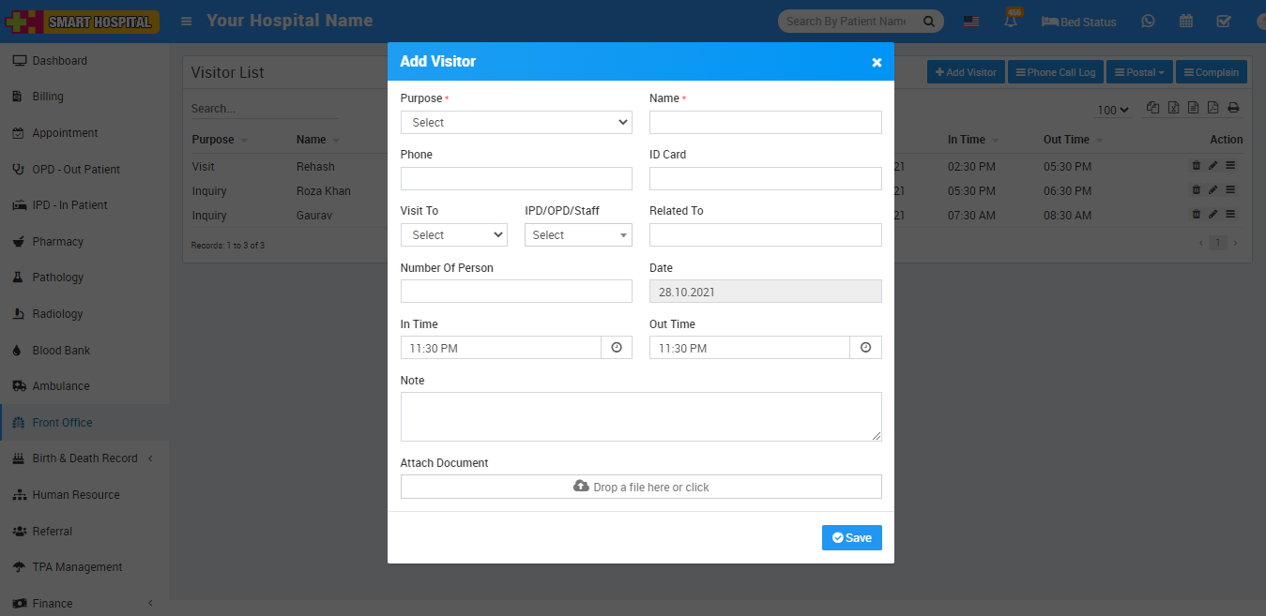Click the Attach Document drop area
The width and height of the screenshot is (1266, 616).
641,487
